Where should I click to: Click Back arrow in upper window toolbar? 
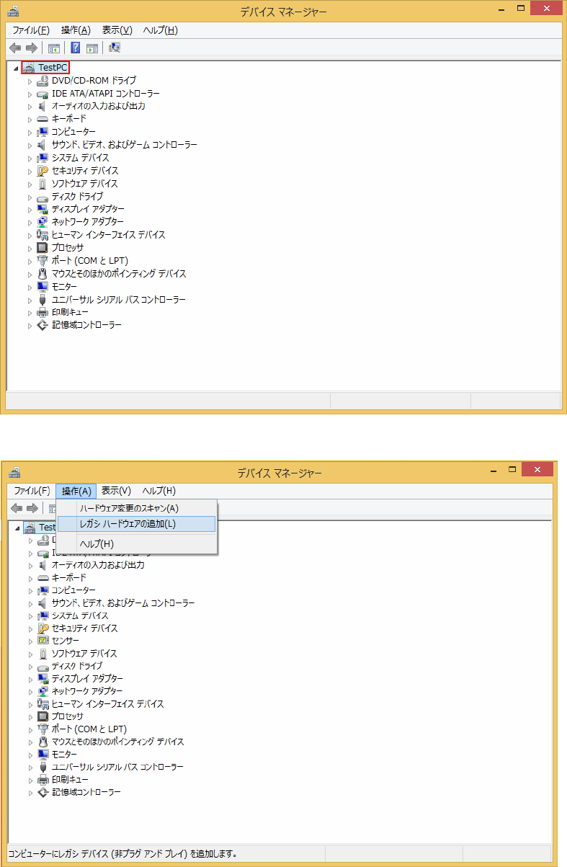(14, 48)
